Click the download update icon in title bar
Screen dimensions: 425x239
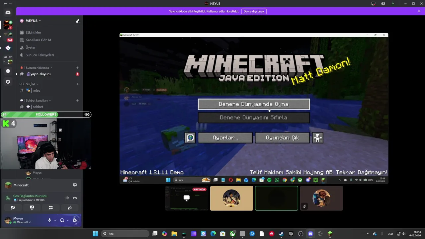[x=393, y=3]
